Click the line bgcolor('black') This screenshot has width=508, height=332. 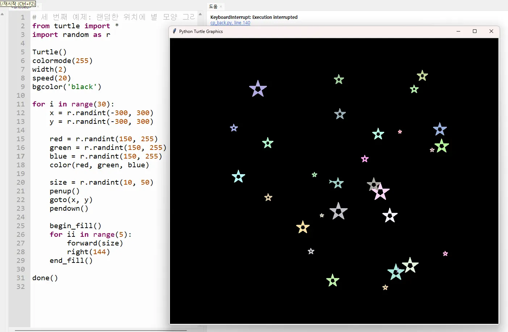pyautogui.click(x=67, y=87)
